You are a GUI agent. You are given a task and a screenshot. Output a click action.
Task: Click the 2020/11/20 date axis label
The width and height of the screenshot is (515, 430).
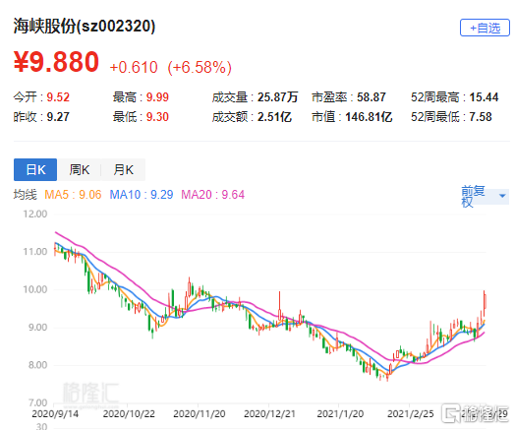tap(200, 414)
